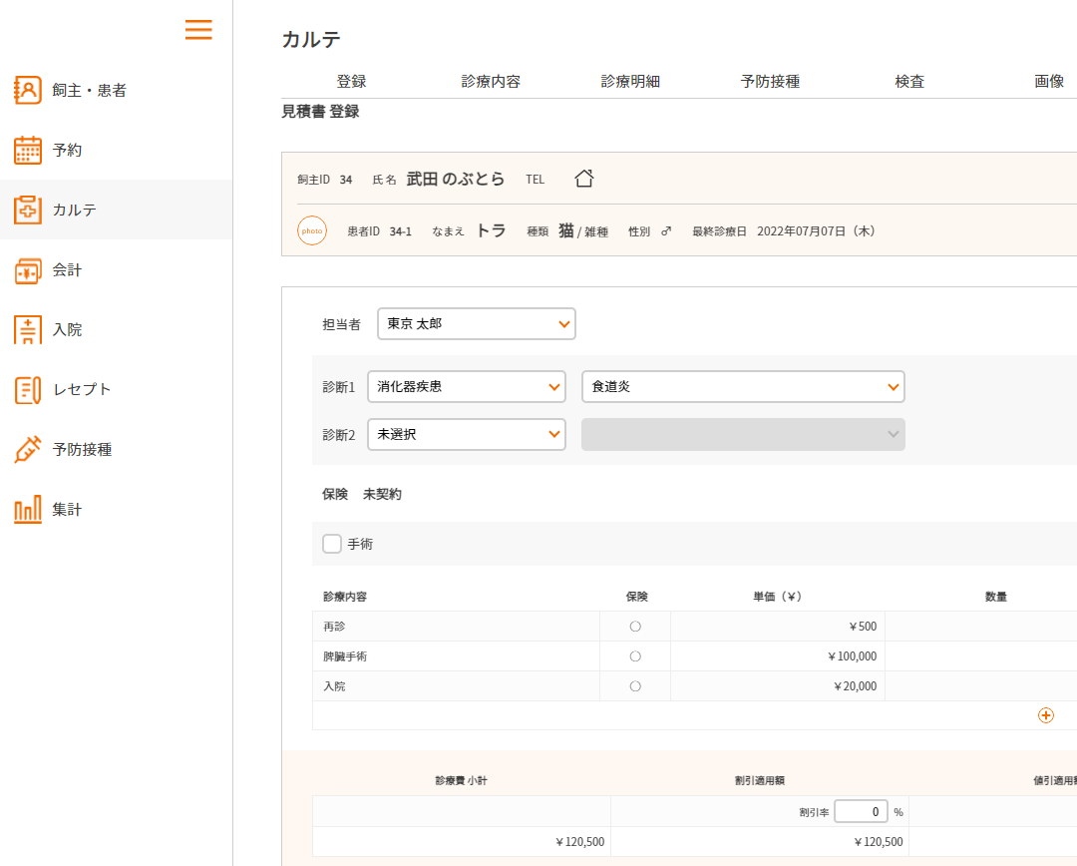Open the 飼主・患者 sidebar icon
Viewport: 1077px width, 866px height.
point(28,90)
